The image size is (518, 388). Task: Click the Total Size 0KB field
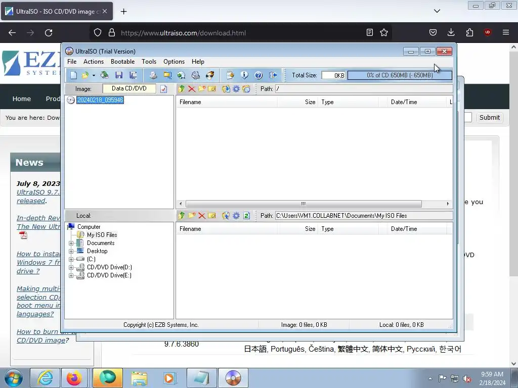tap(333, 75)
